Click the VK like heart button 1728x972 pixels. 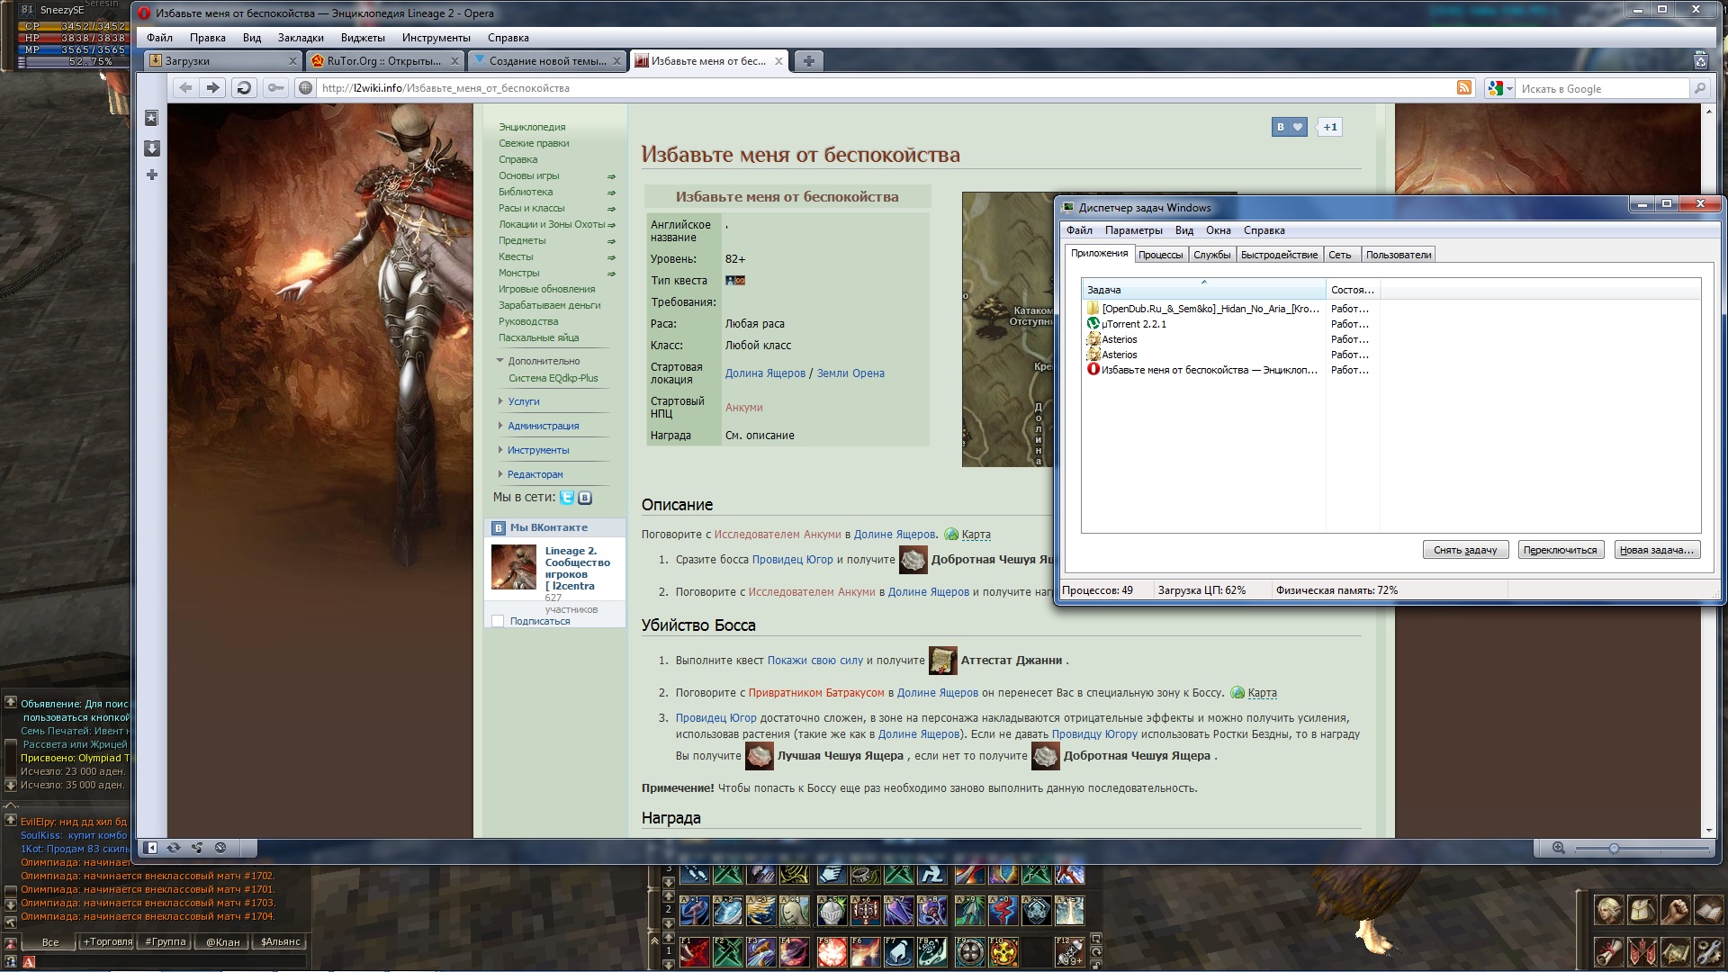pos(1289,127)
